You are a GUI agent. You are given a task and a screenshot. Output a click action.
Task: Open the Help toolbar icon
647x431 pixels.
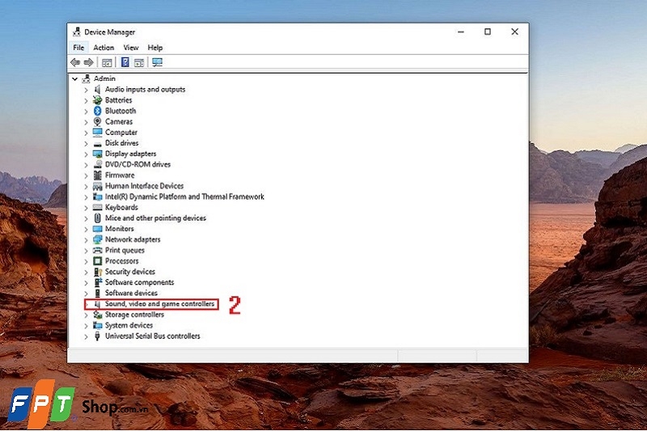[x=125, y=62]
